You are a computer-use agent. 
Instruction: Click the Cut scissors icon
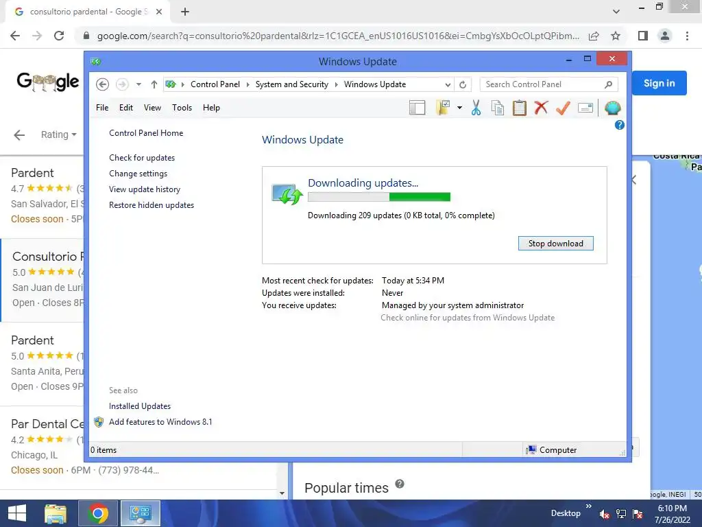pos(476,108)
